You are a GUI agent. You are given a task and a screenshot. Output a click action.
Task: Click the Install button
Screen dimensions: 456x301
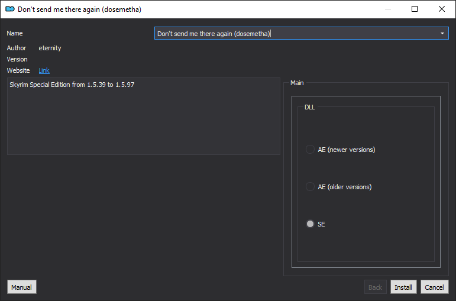(x=403, y=287)
